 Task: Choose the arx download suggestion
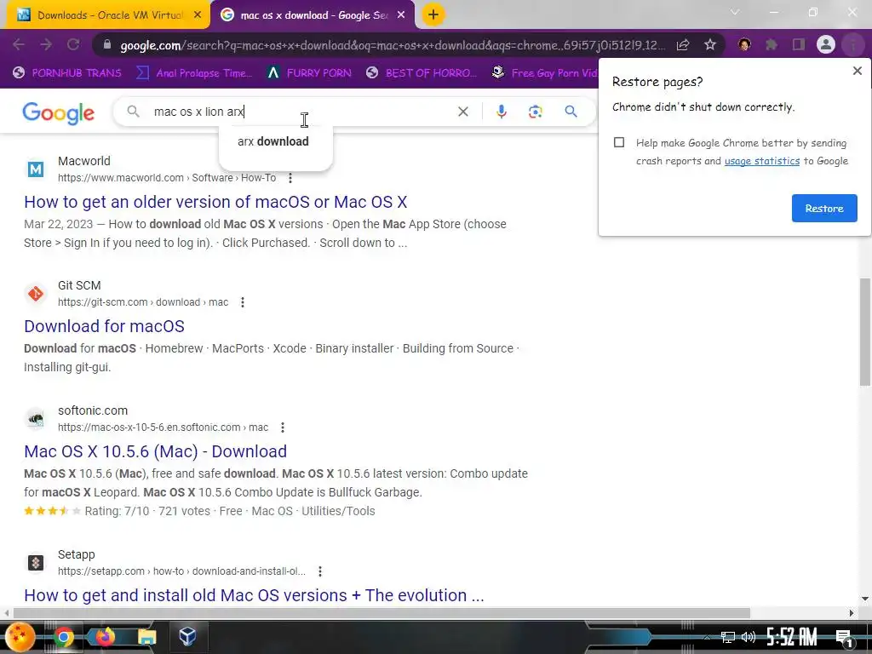click(x=273, y=141)
